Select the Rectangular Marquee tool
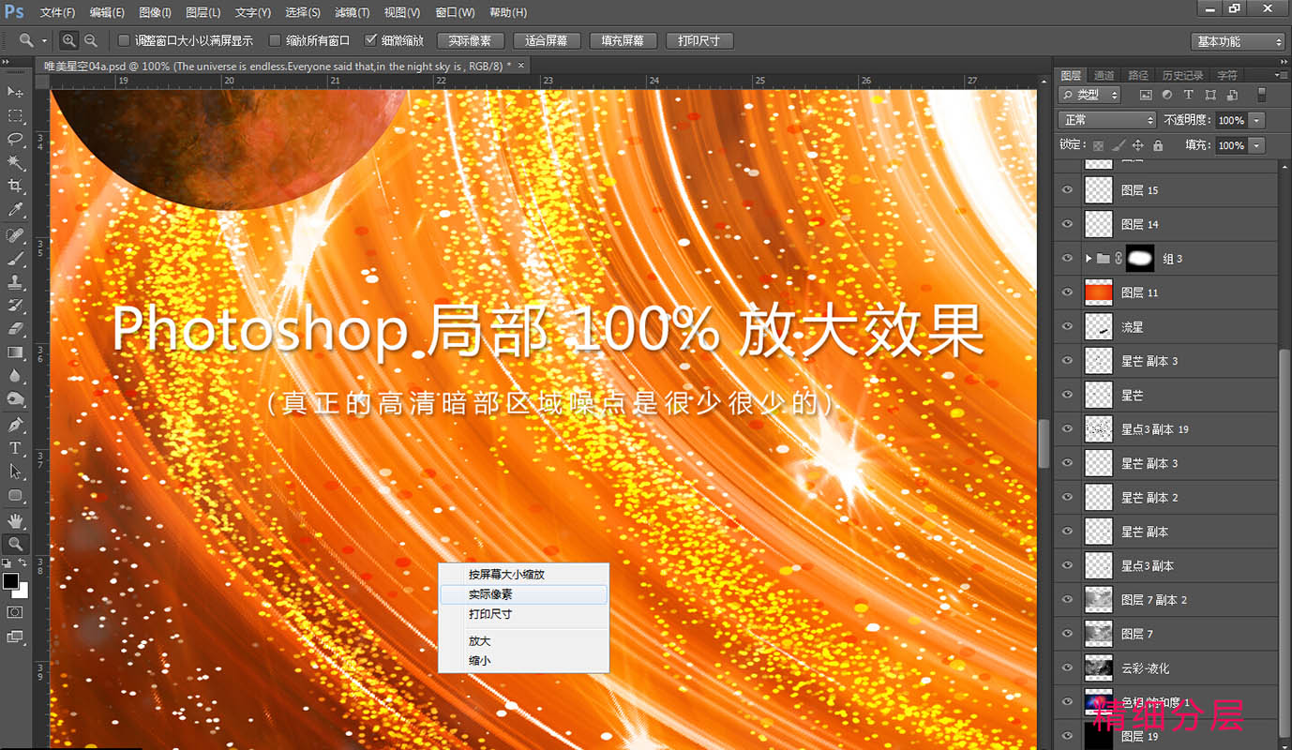 [x=15, y=116]
